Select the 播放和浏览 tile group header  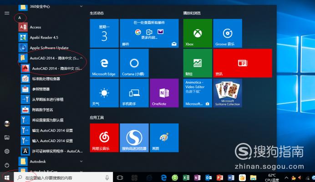[x=192, y=13]
